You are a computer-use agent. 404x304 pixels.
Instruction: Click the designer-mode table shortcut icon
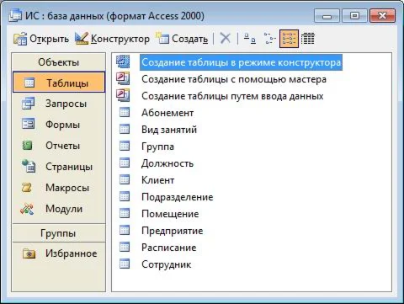[123, 61]
